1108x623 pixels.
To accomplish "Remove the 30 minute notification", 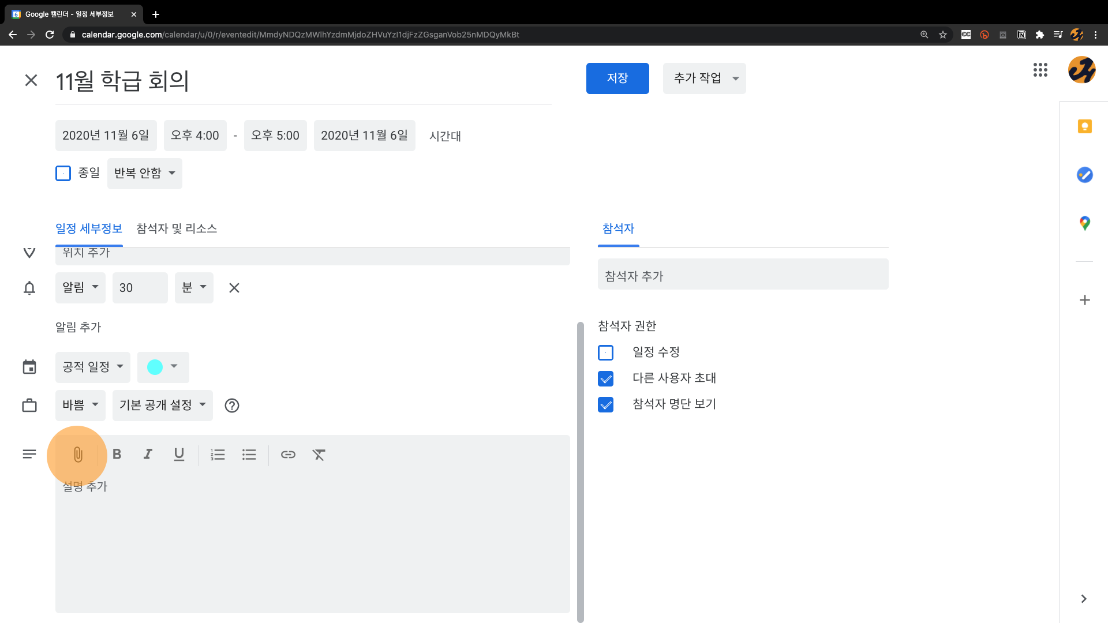I will (234, 288).
